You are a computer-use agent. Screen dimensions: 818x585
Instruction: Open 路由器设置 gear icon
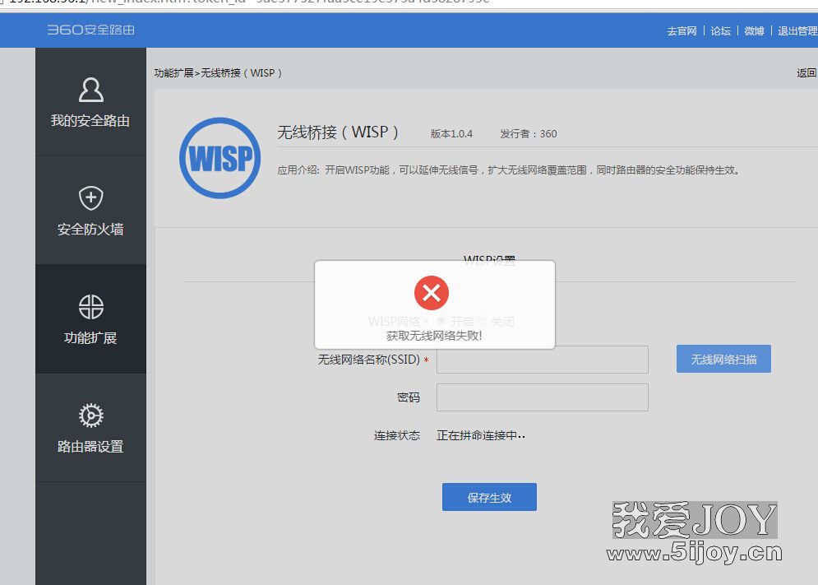click(x=90, y=416)
